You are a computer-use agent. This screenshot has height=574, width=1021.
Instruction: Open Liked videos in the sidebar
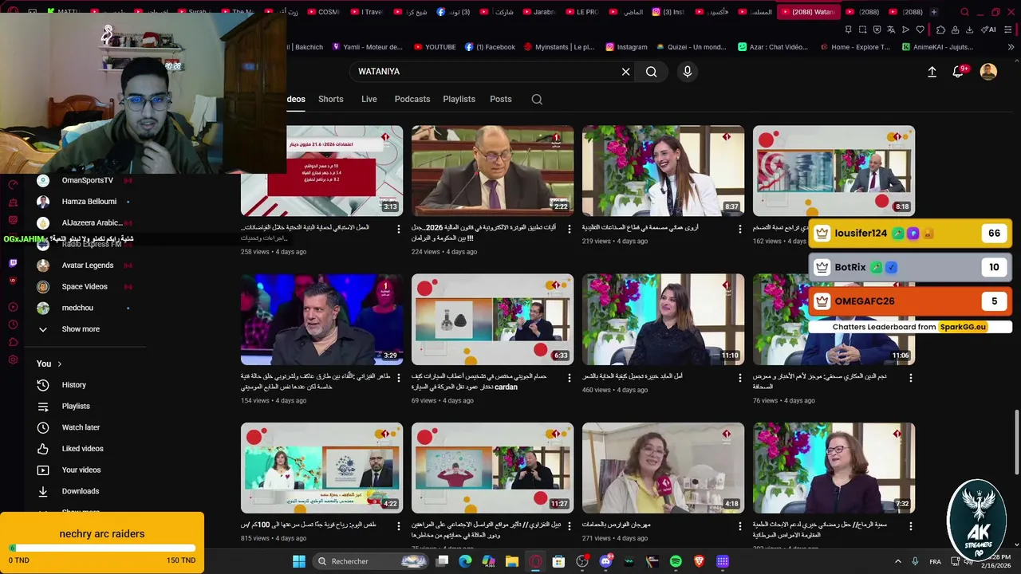(x=84, y=449)
